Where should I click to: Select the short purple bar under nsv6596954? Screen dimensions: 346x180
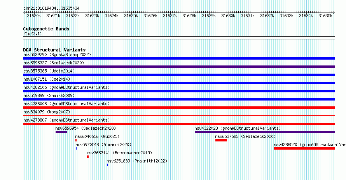61,132
